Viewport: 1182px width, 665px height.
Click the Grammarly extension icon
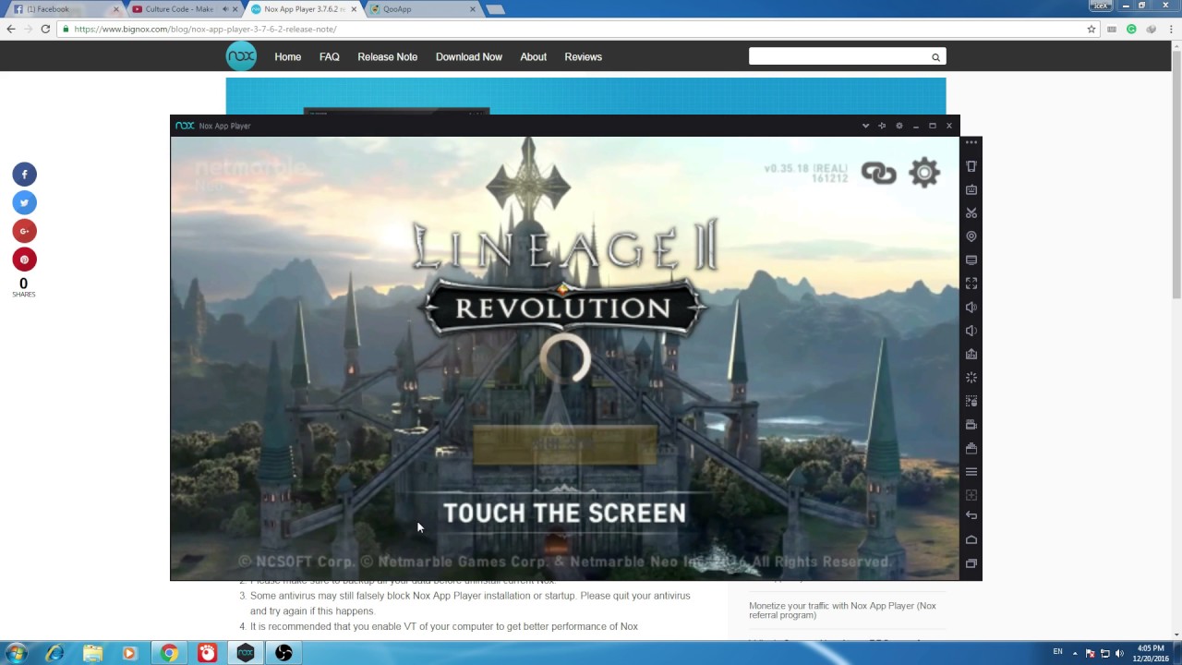[1131, 29]
